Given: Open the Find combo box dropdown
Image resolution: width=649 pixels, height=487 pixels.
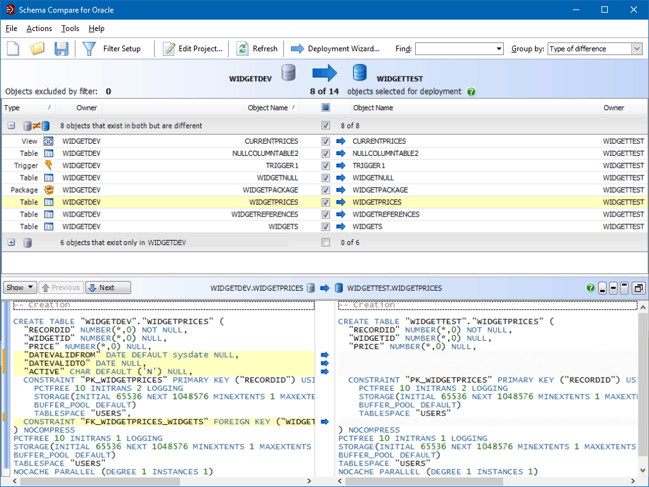Looking at the screenshot, I should [500, 48].
